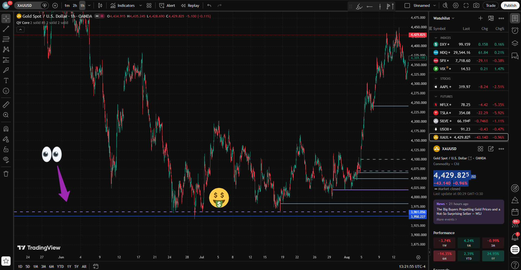Select the ruler measure tool
This screenshot has height=270, width=521.
point(6,104)
